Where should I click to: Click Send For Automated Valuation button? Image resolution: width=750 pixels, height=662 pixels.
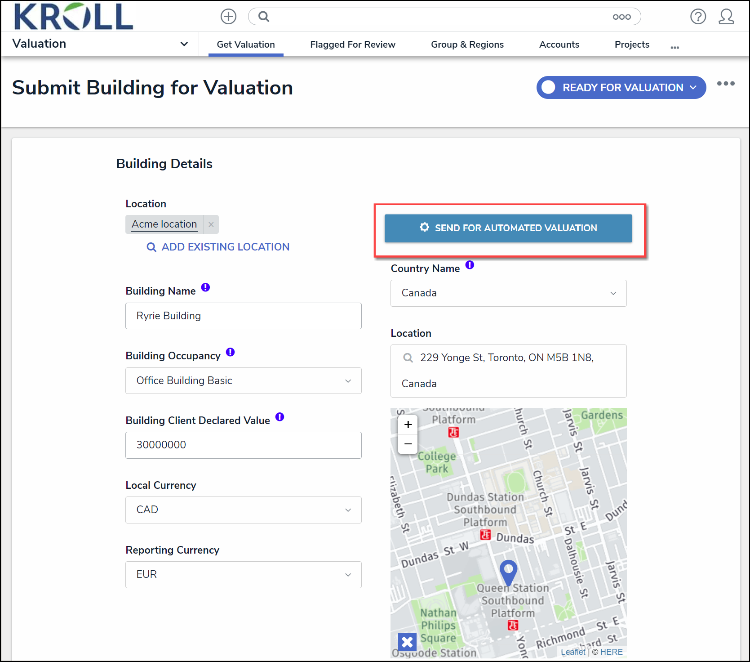[508, 228]
